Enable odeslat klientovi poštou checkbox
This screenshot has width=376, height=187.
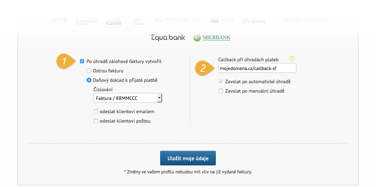coord(96,121)
